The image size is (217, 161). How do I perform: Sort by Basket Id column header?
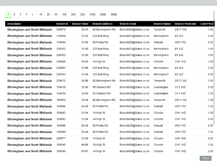click(62, 24)
